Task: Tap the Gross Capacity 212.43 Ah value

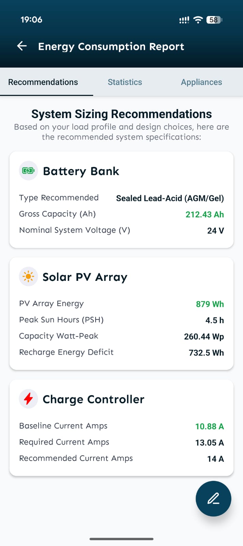Action: tap(204, 214)
